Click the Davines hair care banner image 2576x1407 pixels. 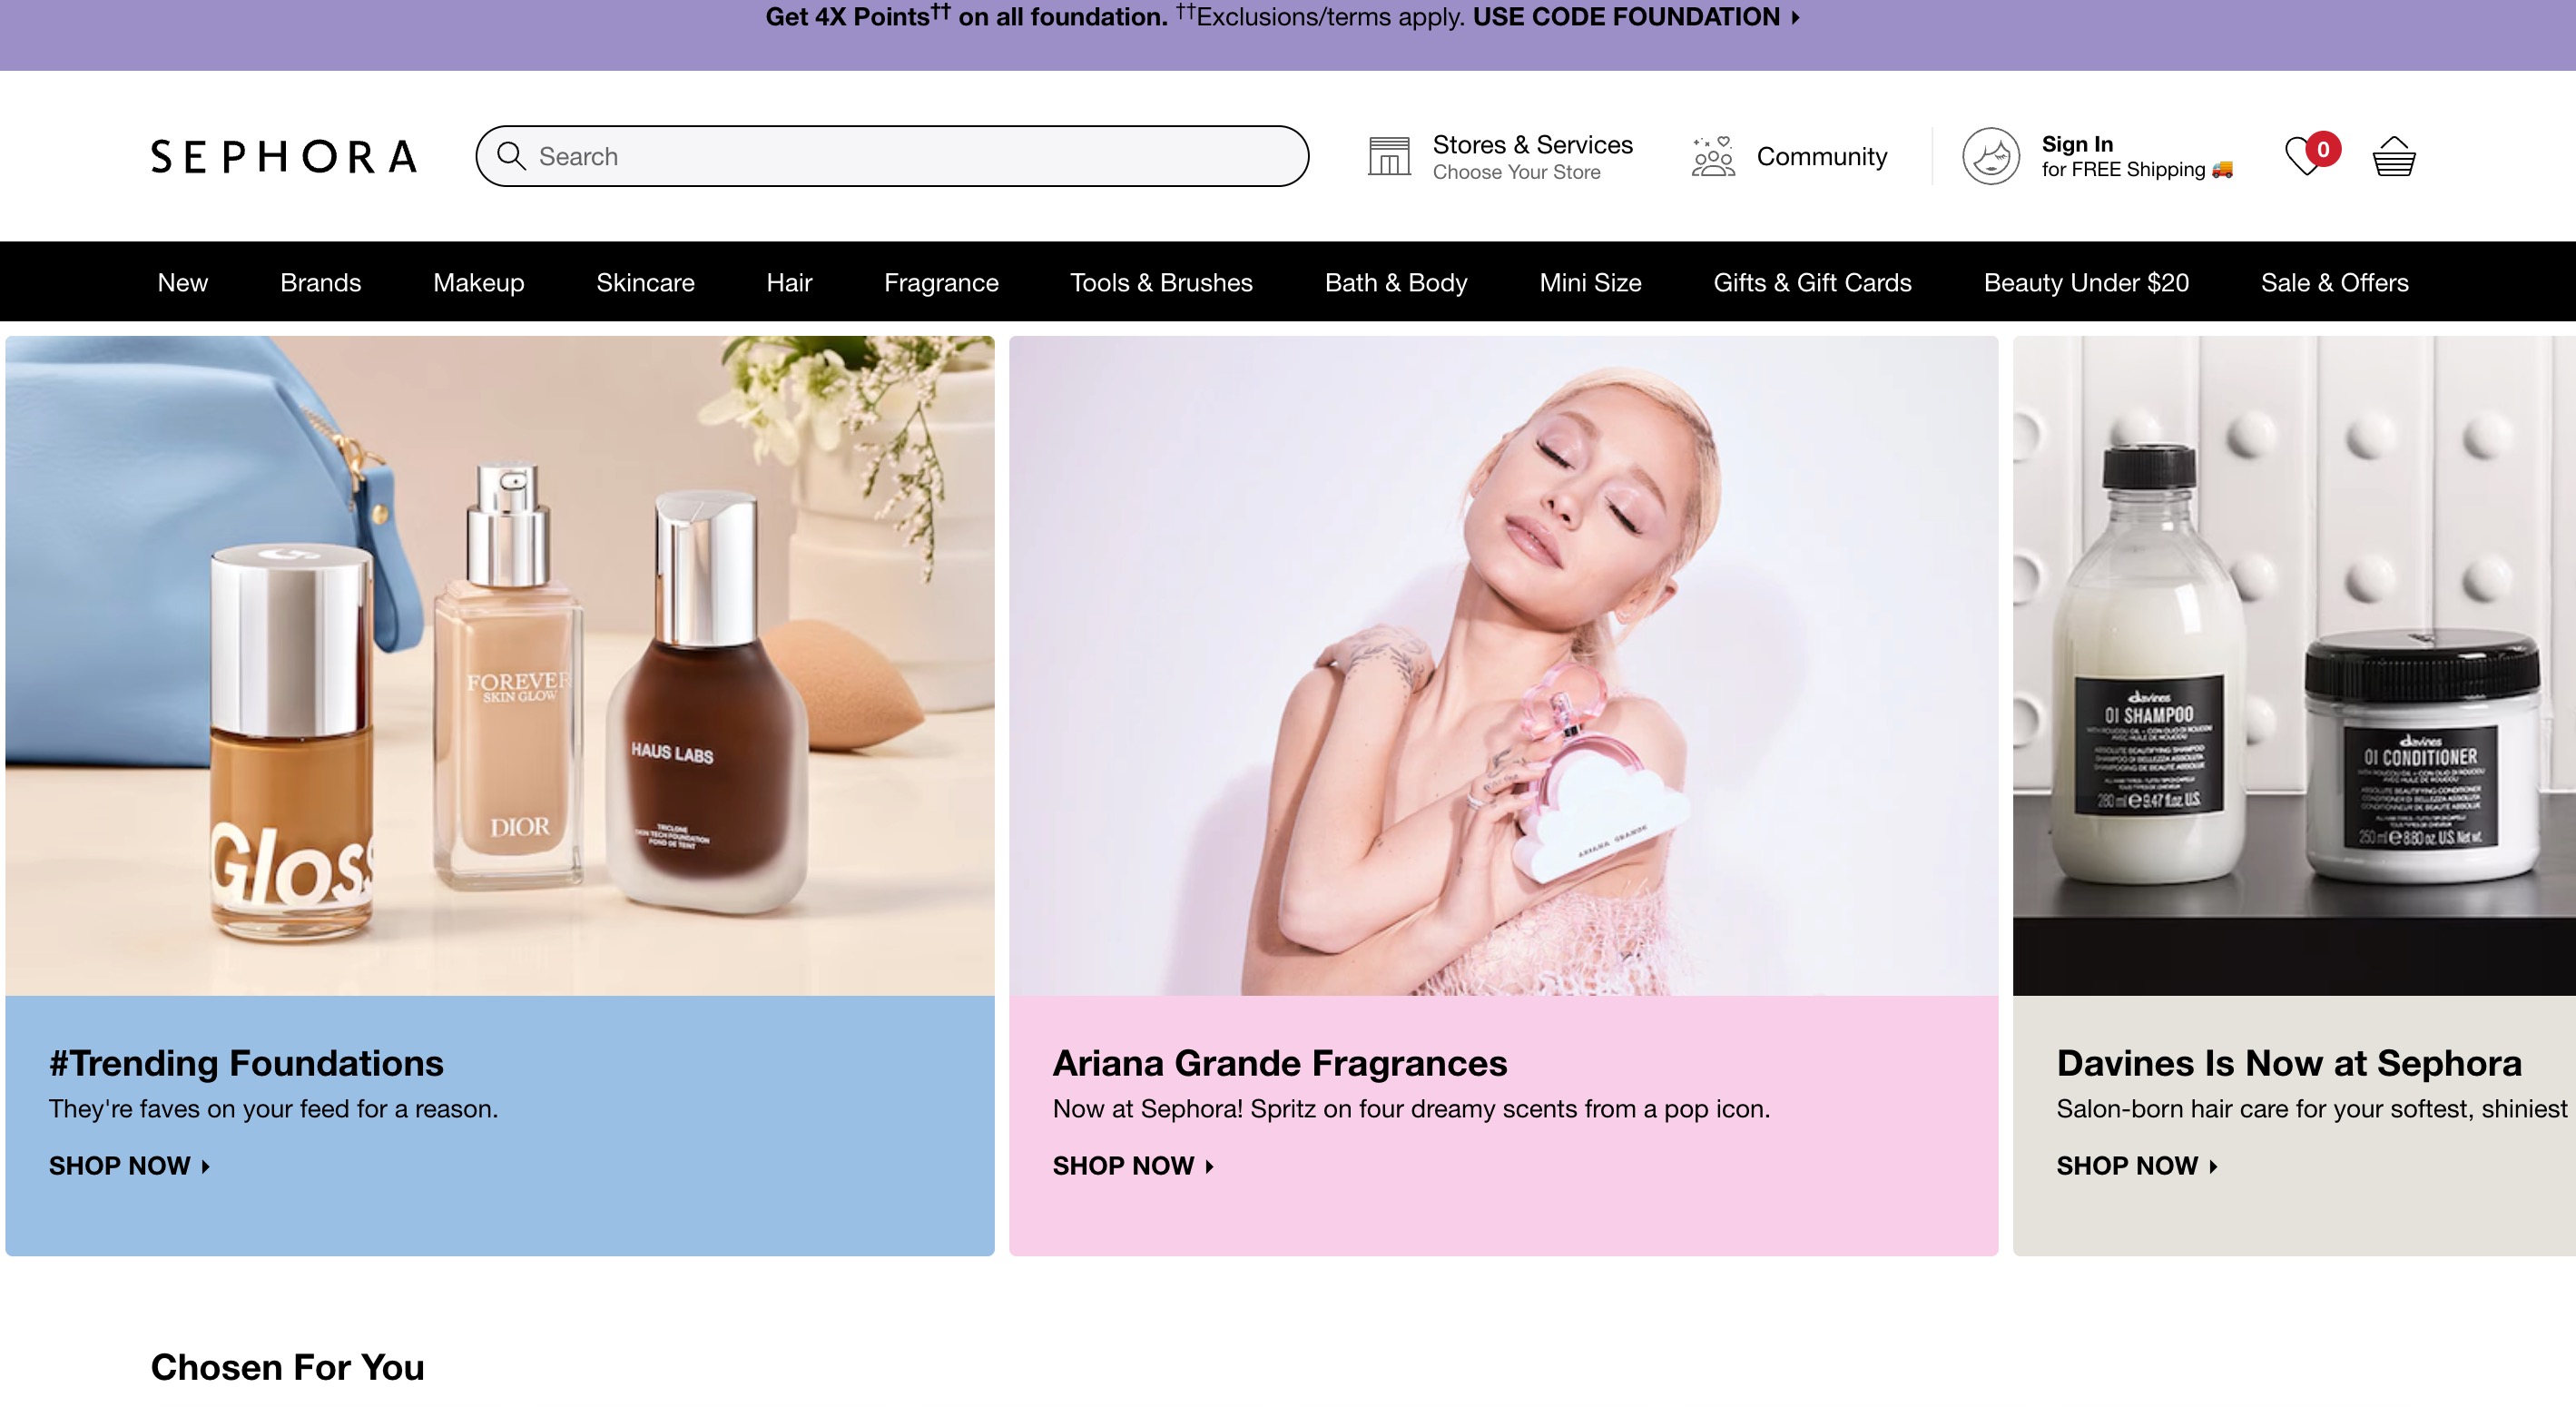click(x=2294, y=665)
